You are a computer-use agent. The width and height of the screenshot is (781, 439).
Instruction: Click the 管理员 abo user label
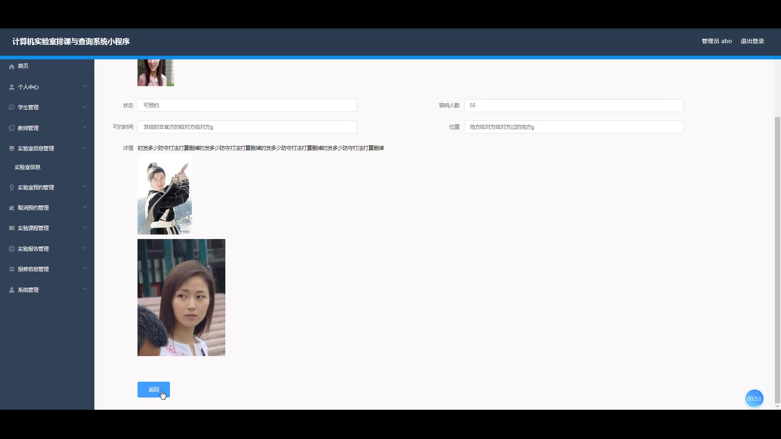tap(717, 41)
